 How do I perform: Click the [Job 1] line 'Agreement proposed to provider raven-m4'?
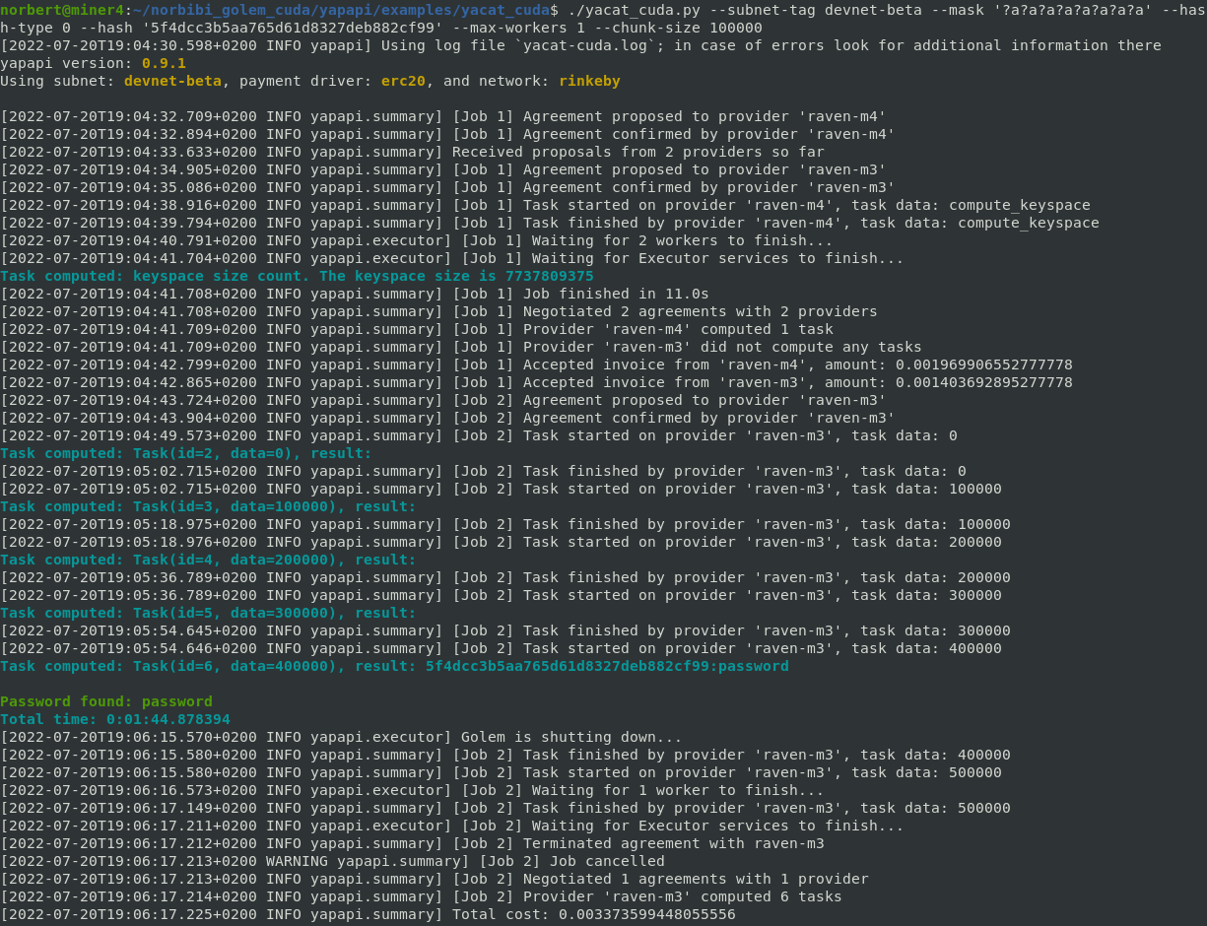443,116
